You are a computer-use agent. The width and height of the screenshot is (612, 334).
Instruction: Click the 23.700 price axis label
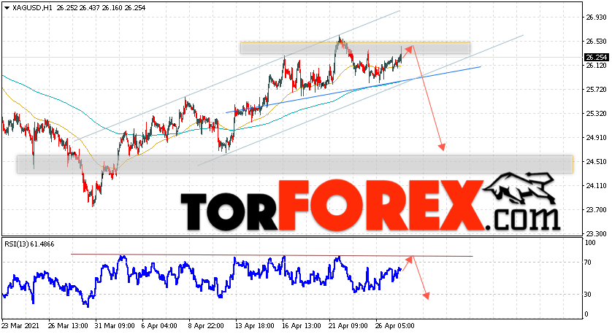[597, 210]
